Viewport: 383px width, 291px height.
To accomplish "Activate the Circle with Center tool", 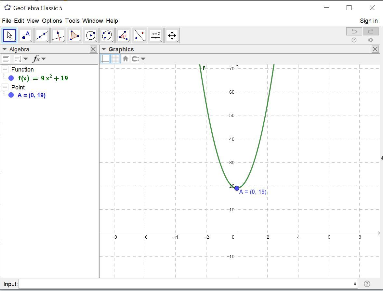I will coord(91,35).
